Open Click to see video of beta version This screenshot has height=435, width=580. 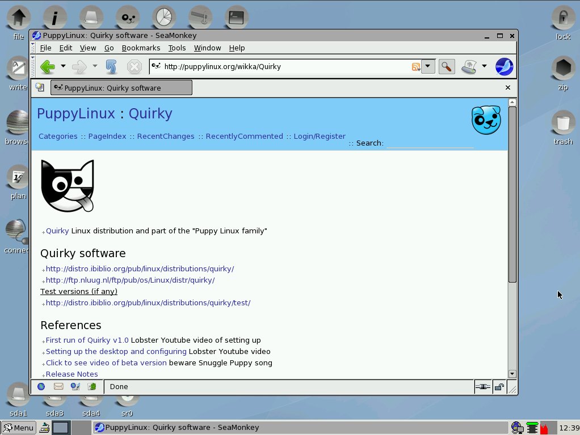click(x=106, y=363)
